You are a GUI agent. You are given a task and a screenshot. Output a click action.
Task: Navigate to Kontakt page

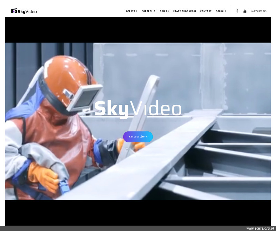pos(206,11)
